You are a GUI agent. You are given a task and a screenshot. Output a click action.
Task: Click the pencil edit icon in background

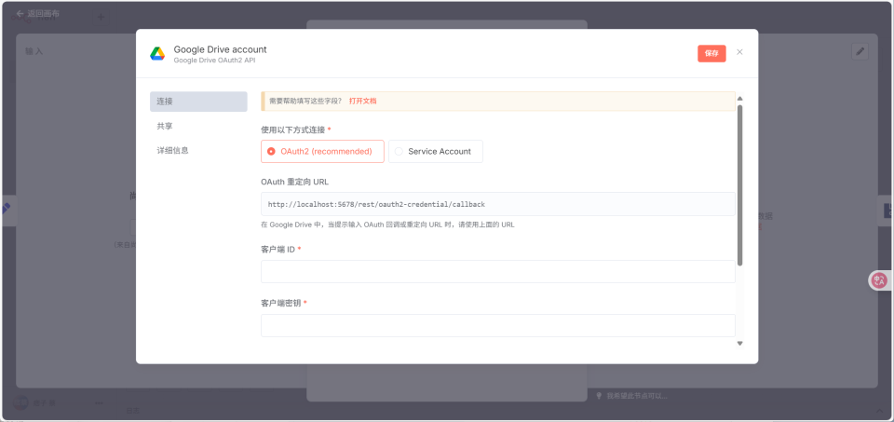860,52
